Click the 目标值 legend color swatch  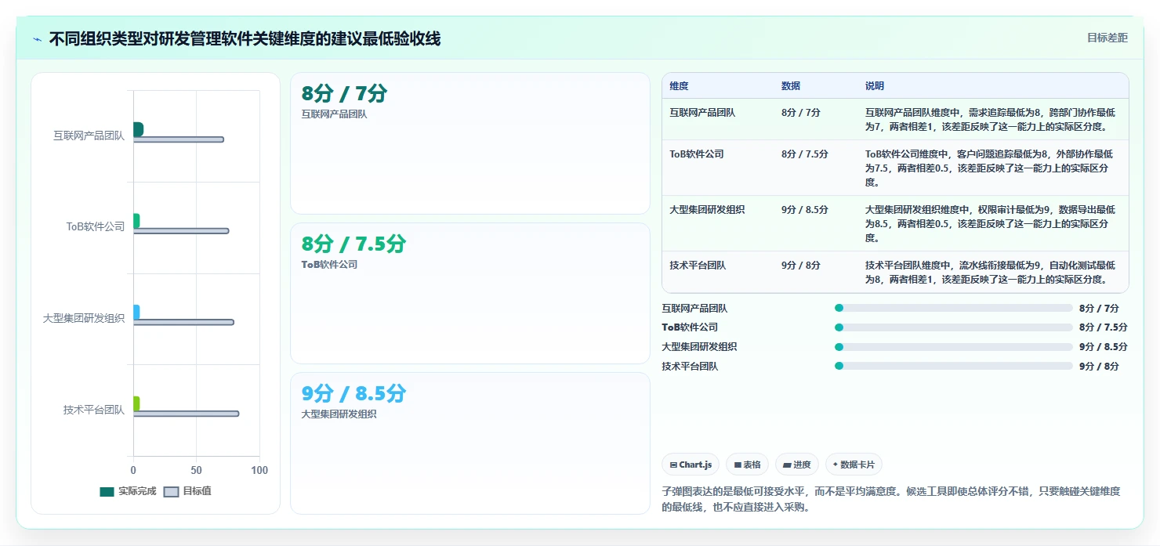(x=171, y=492)
